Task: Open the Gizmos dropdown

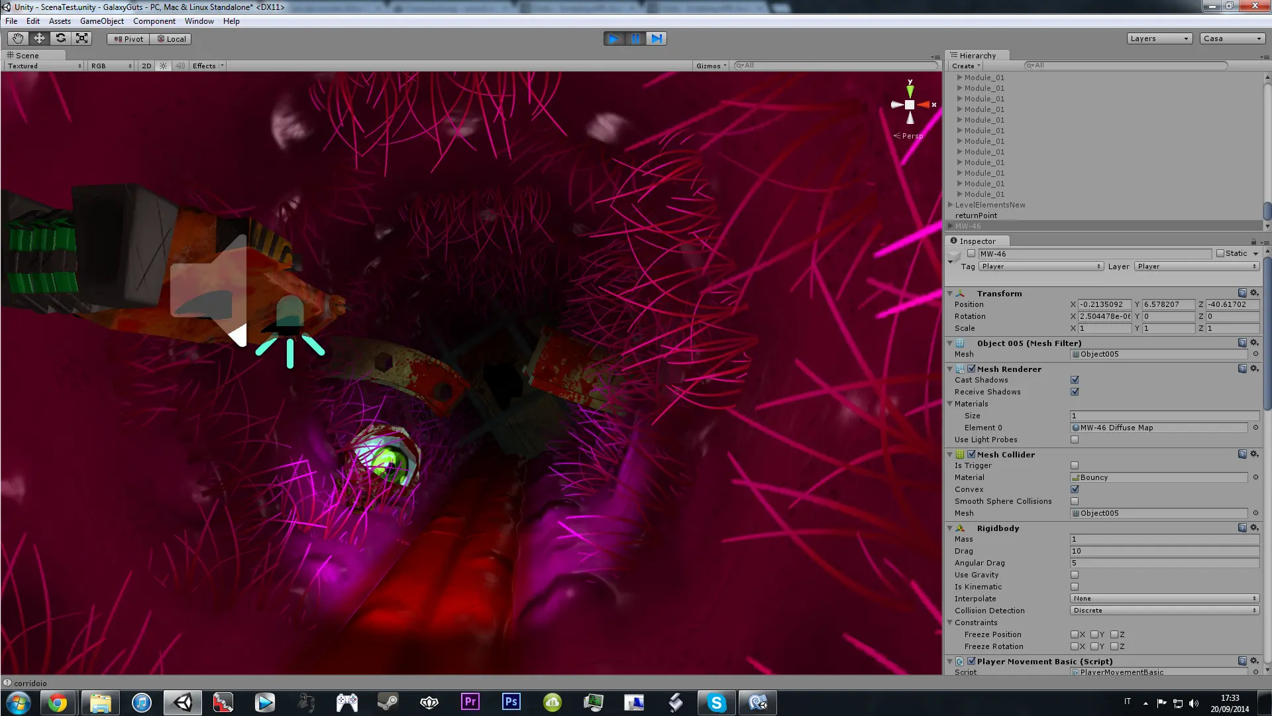Action: pos(712,66)
